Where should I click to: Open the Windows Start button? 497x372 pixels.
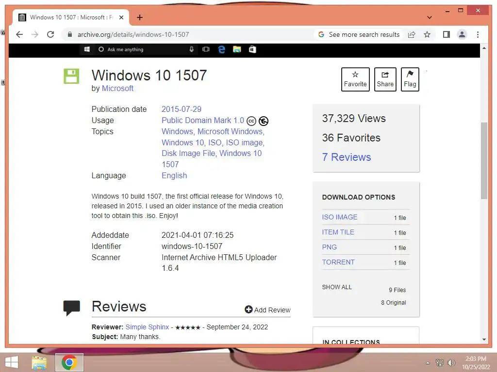12,362
